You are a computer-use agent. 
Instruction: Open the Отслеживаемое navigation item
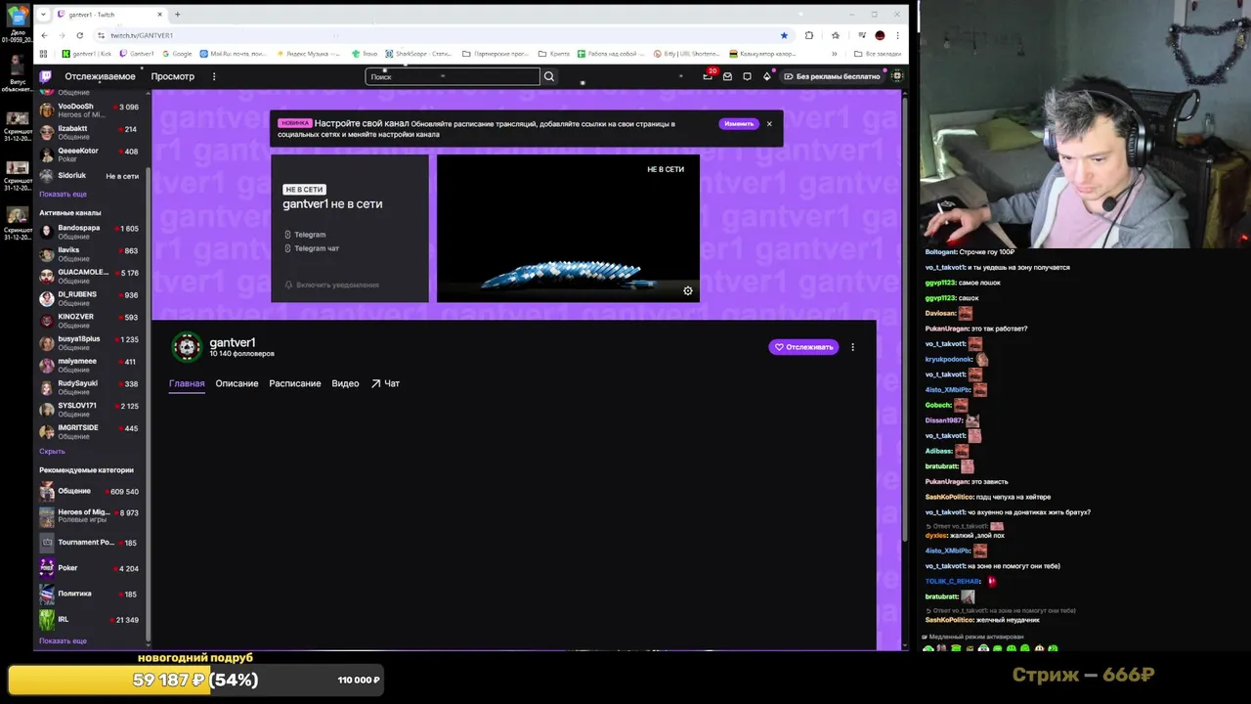100,76
